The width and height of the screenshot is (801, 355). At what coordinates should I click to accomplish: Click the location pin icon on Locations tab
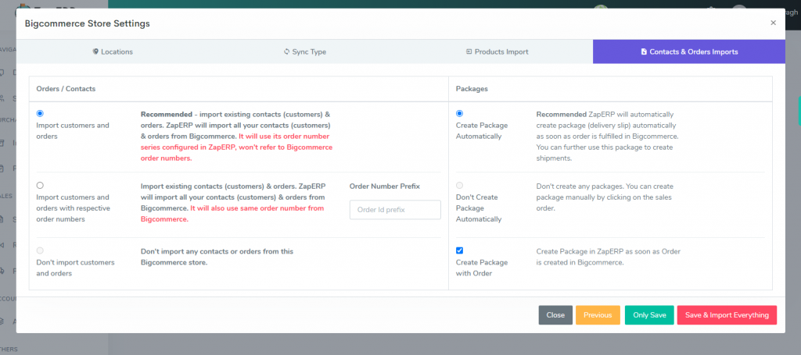pyautogui.click(x=95, y=52)
